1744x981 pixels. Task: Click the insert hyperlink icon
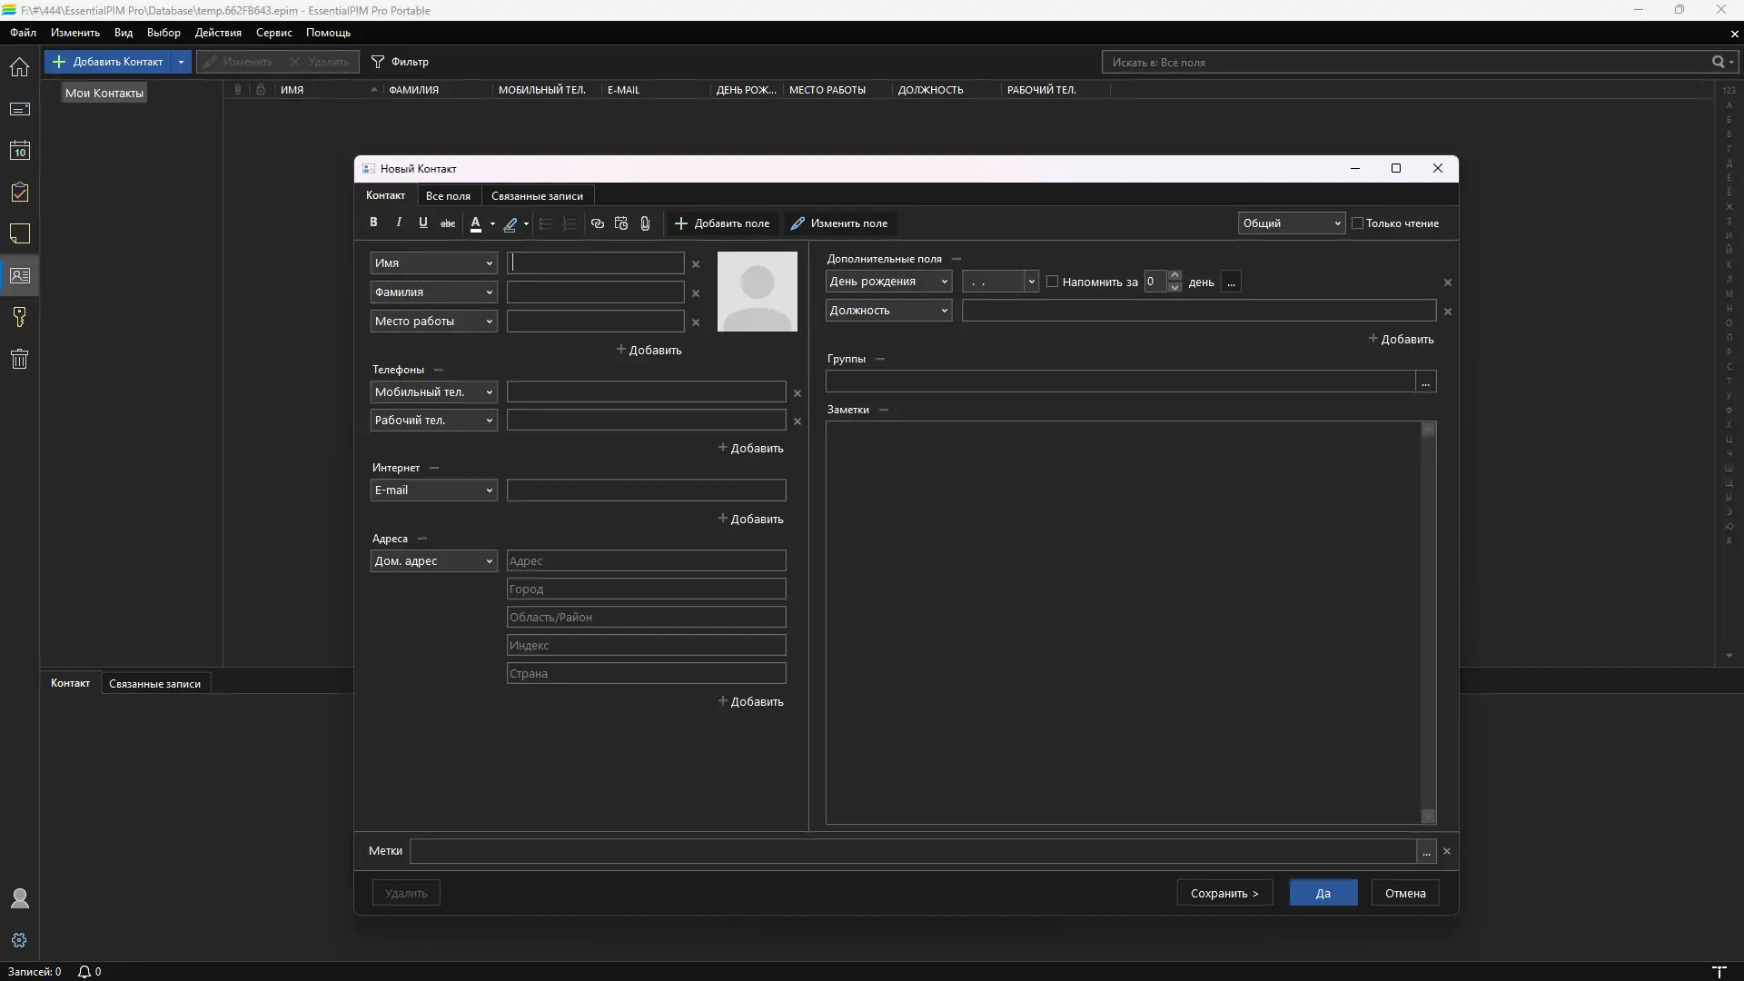click(597, 223)
